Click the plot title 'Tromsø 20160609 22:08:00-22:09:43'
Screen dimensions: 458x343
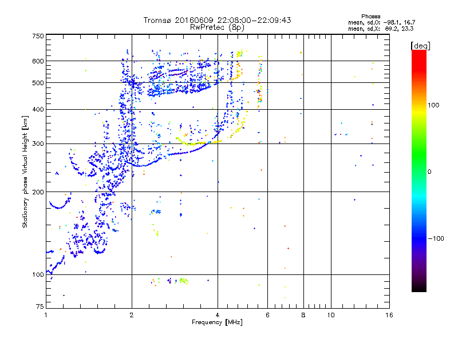point(217,20)
